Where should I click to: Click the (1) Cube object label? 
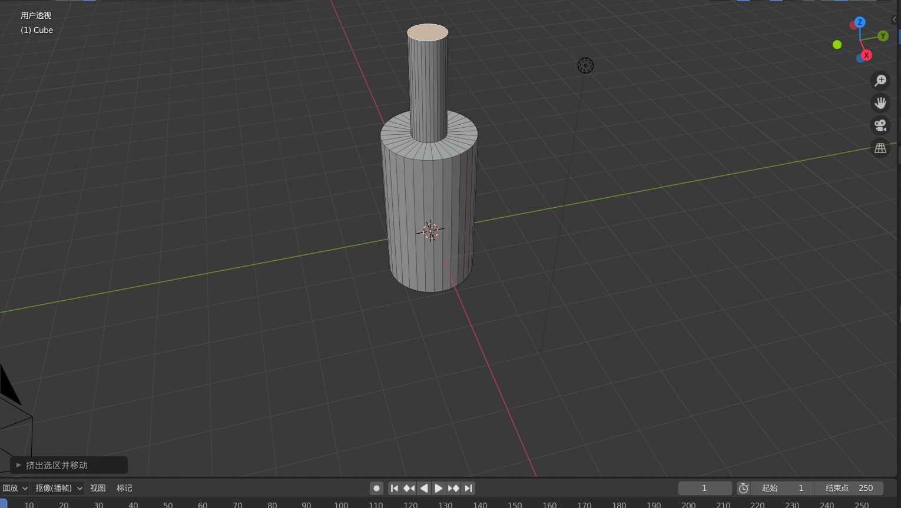37,30
